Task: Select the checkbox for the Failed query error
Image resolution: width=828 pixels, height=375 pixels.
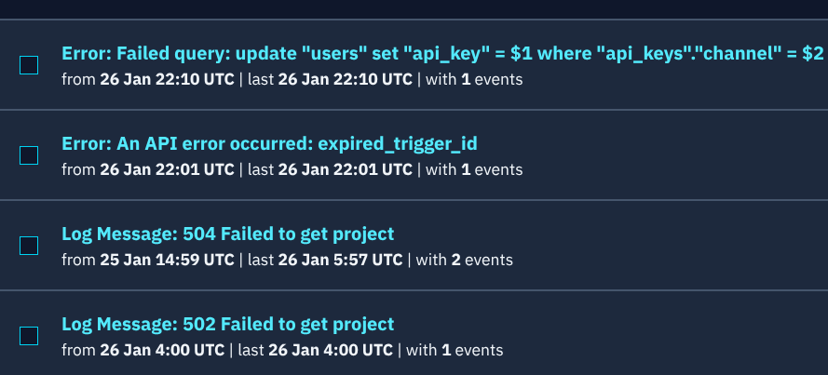Action: point(29,65)
